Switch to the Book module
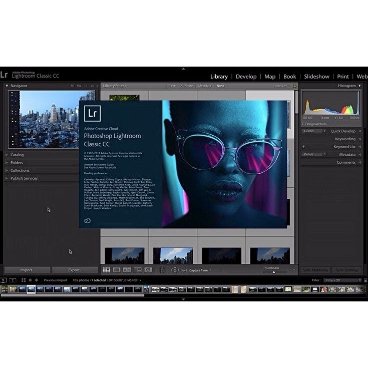This screenshot has width=368, height=368. tap(290, 77)
